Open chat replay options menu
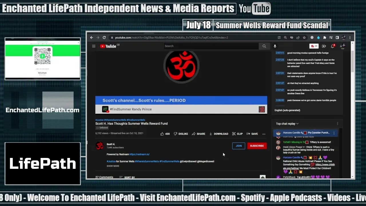Image resolution: width=366 pixels, height=206 pixels. (x=337, y=124)
